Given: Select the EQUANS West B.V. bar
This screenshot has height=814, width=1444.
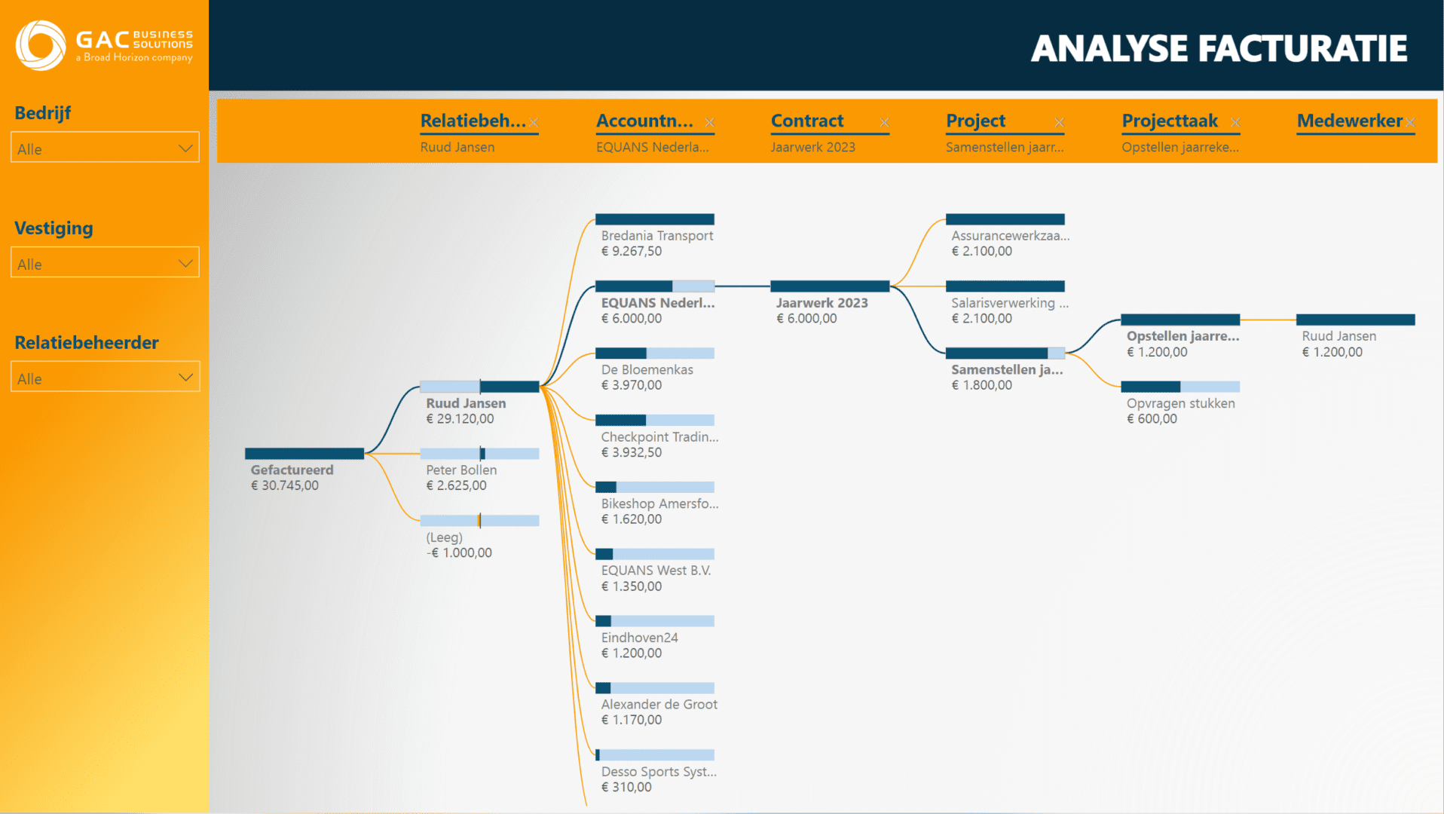Looking at the screenshot, I should click(x=655, y=554).
